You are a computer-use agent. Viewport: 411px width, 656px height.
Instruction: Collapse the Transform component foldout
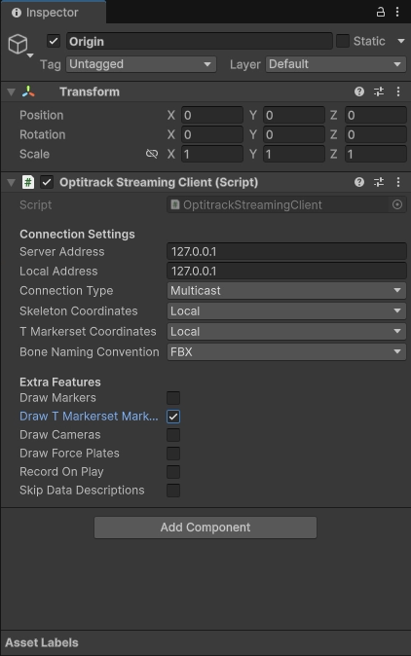(12, 92)
